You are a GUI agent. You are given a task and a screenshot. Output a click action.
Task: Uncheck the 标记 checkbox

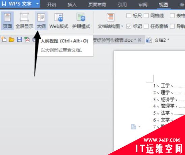point(129,26)
